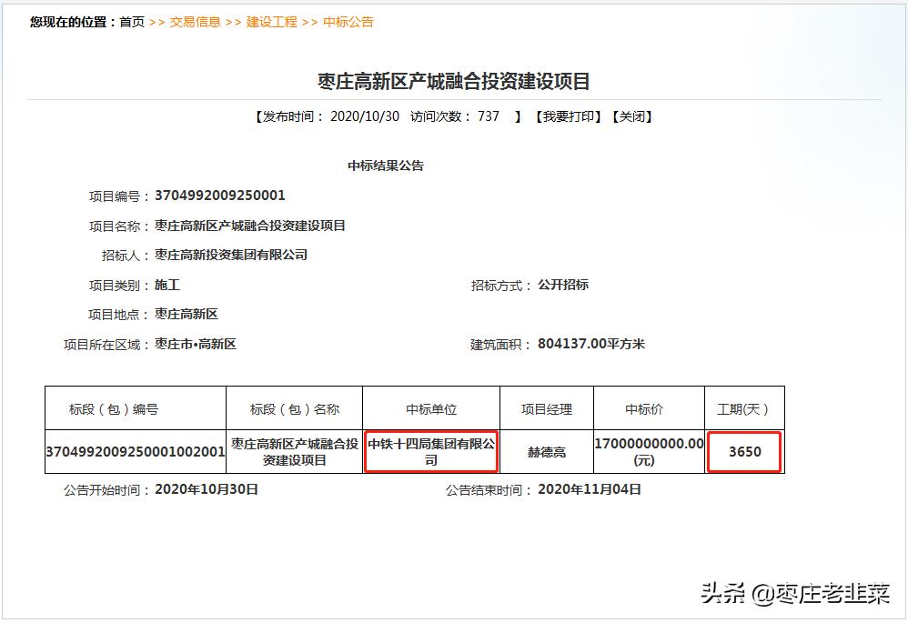908x623 pixels.
Task: Select the 项目名称 value text
Action: (x=250, y=226)
